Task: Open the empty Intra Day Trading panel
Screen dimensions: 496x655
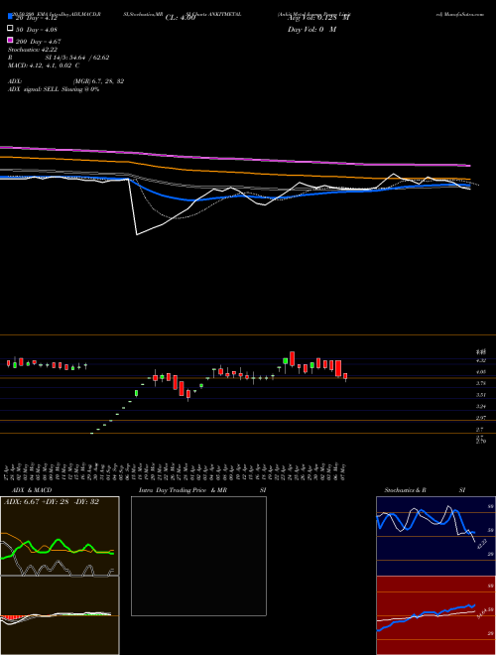Action: click(198, 556)
